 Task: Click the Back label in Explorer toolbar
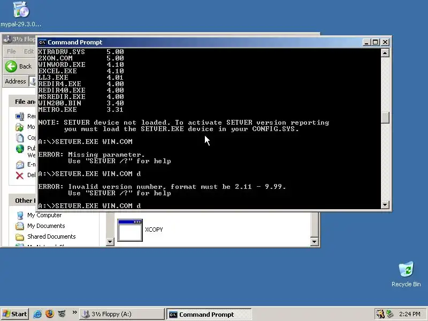(25, 66)
